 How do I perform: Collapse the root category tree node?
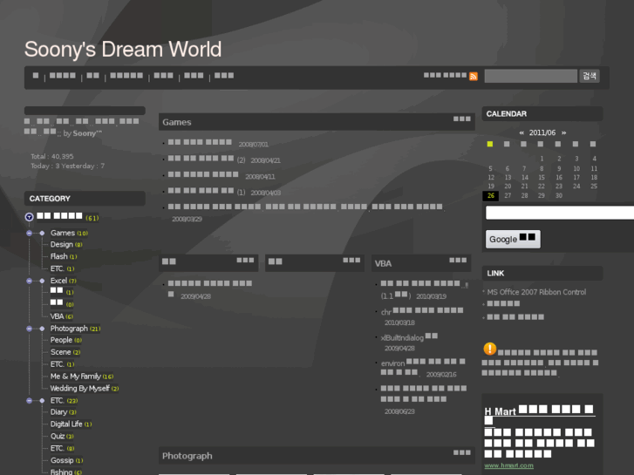29,217
